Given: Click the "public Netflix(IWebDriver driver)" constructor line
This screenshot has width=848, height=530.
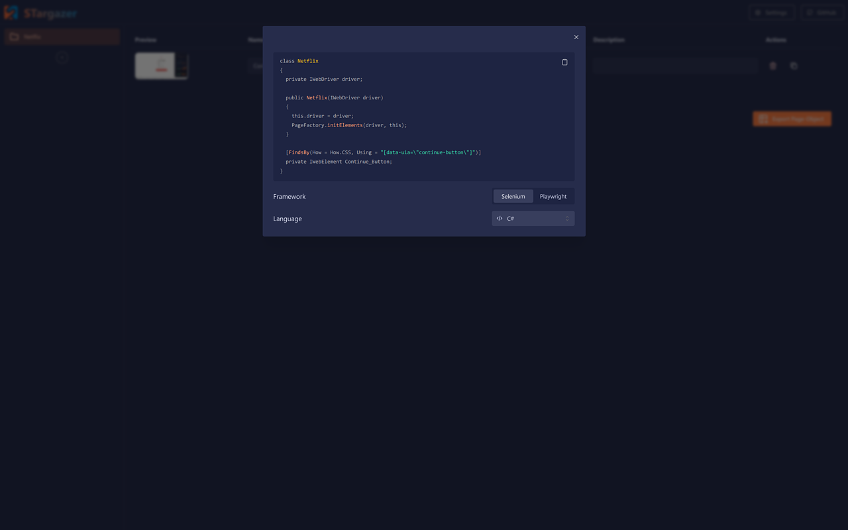Looking at the screenshot, I should coord(335,98).
